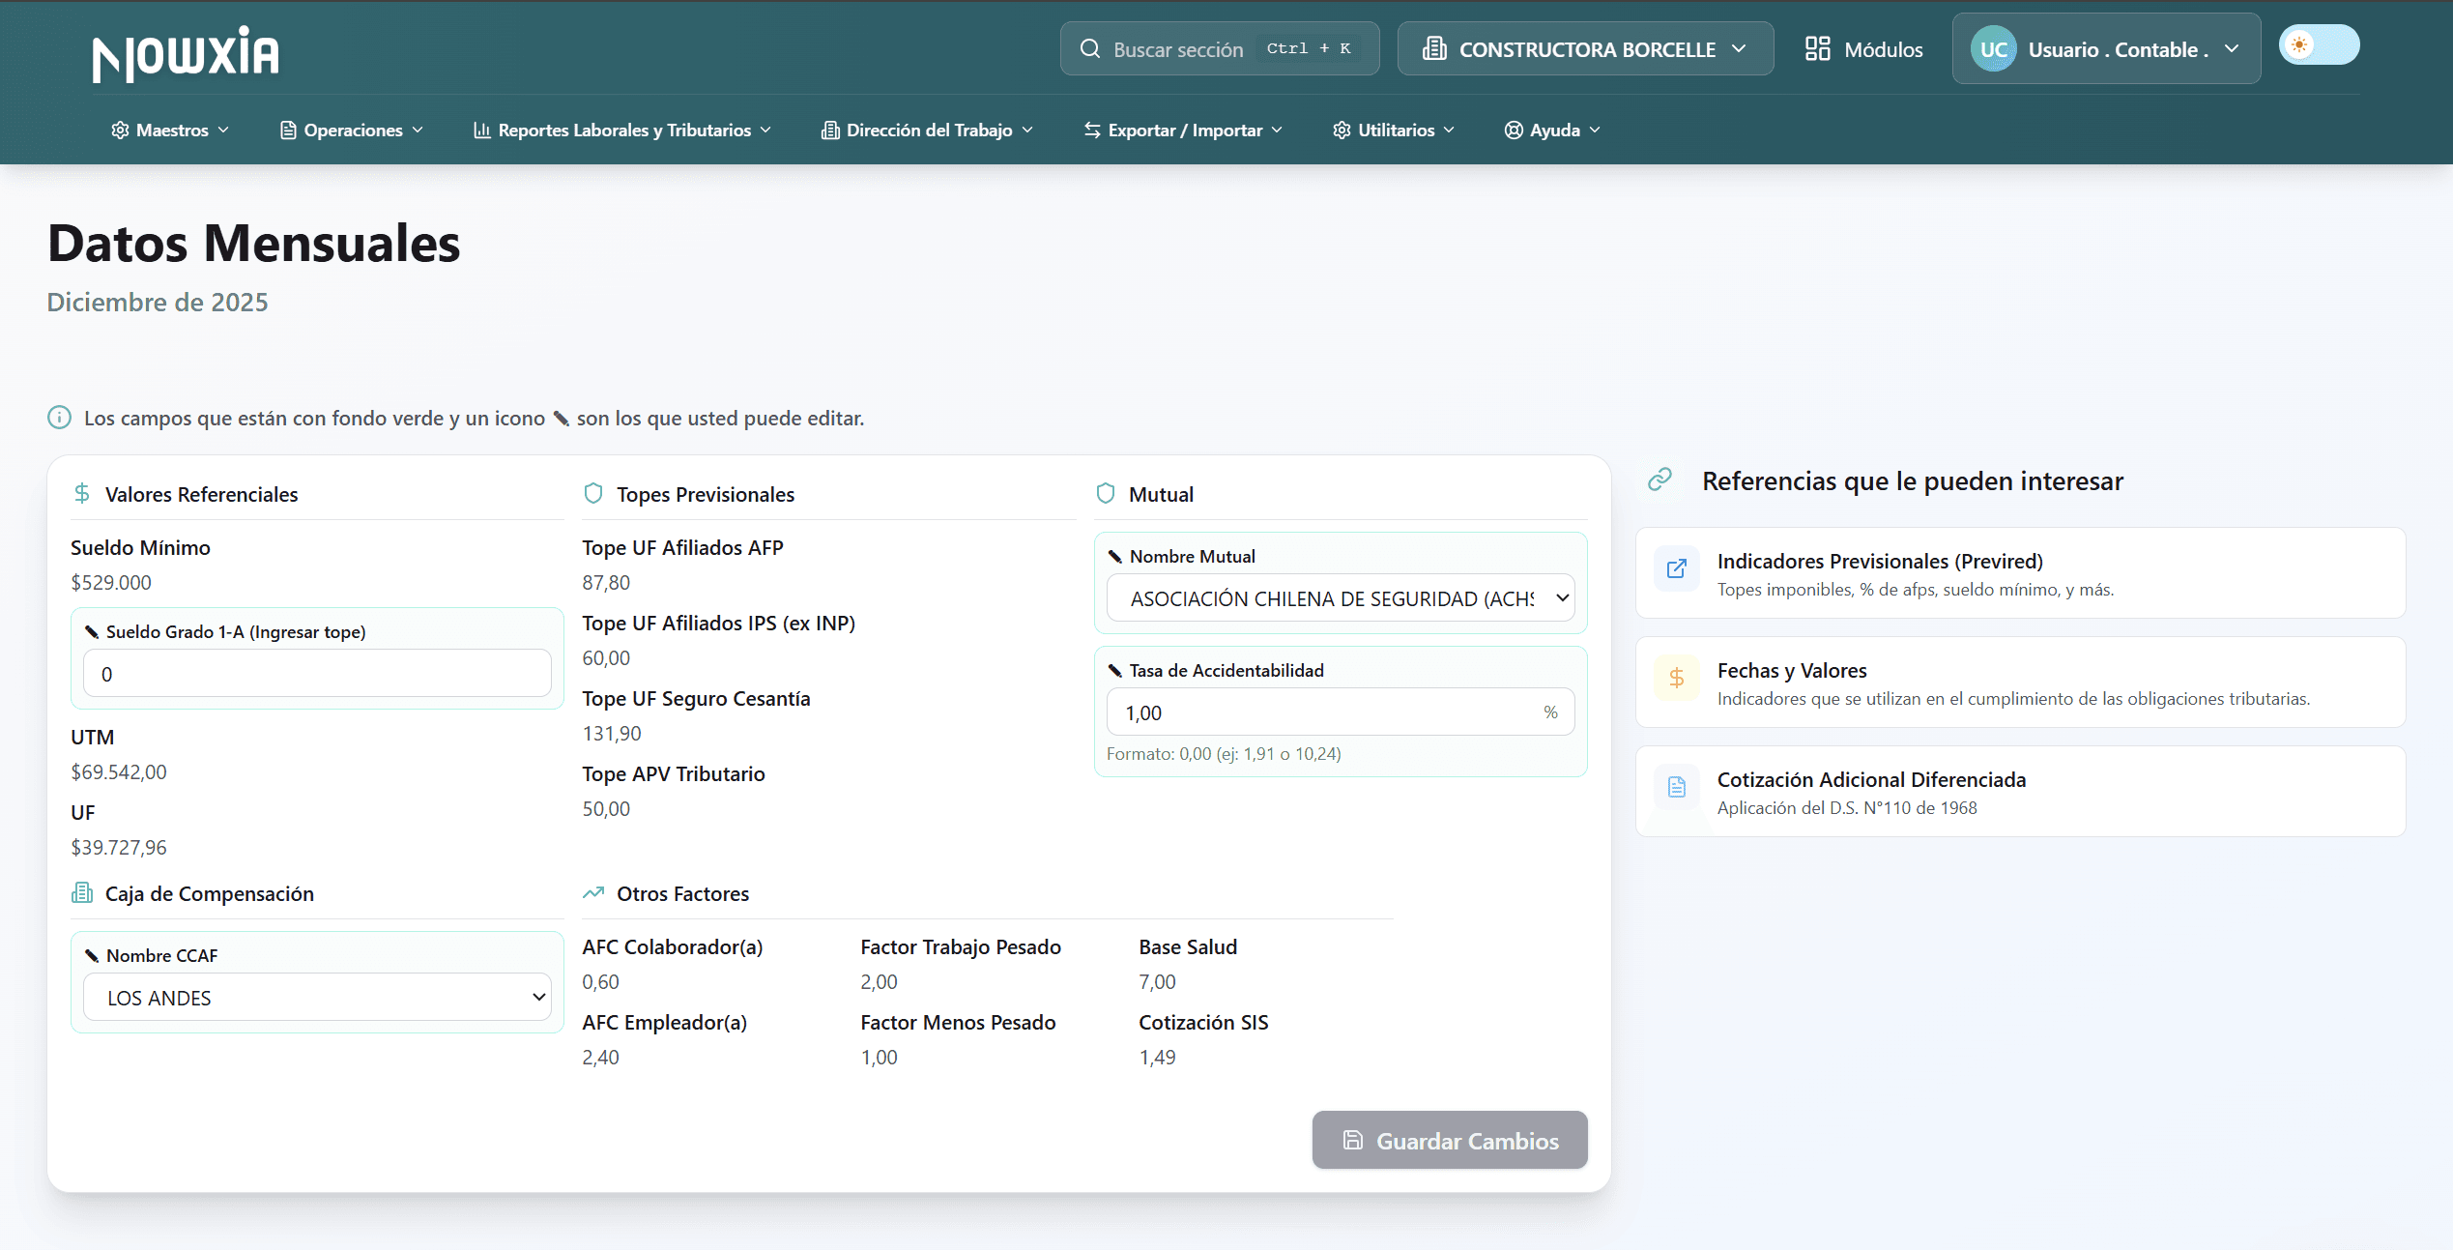Click the save disk icon on Guardar Cambios

[x=1353, y=1140]
